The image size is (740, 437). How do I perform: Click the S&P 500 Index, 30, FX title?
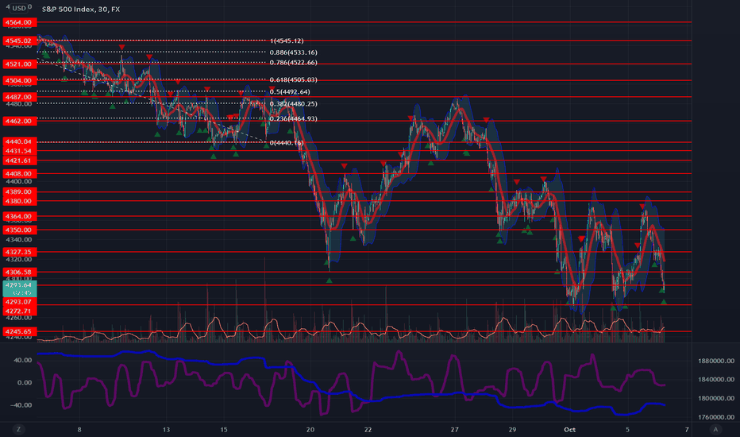pos(81,9)
